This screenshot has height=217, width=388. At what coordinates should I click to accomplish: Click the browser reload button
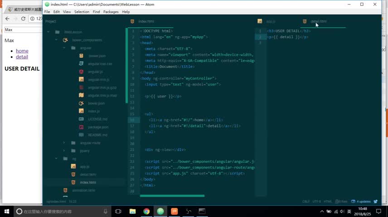pyautogui.click(x=23, y=19)
